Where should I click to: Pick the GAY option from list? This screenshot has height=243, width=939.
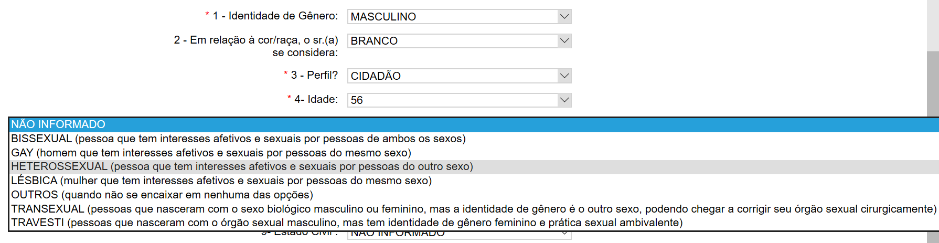(x=211, y=153)
